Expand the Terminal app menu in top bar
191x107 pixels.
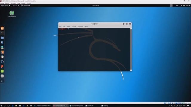[x=26, y=5]
